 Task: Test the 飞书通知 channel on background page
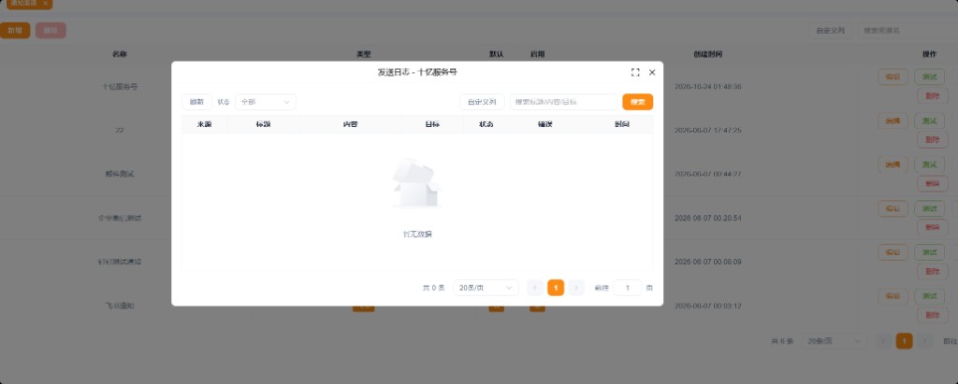point(929,296)
